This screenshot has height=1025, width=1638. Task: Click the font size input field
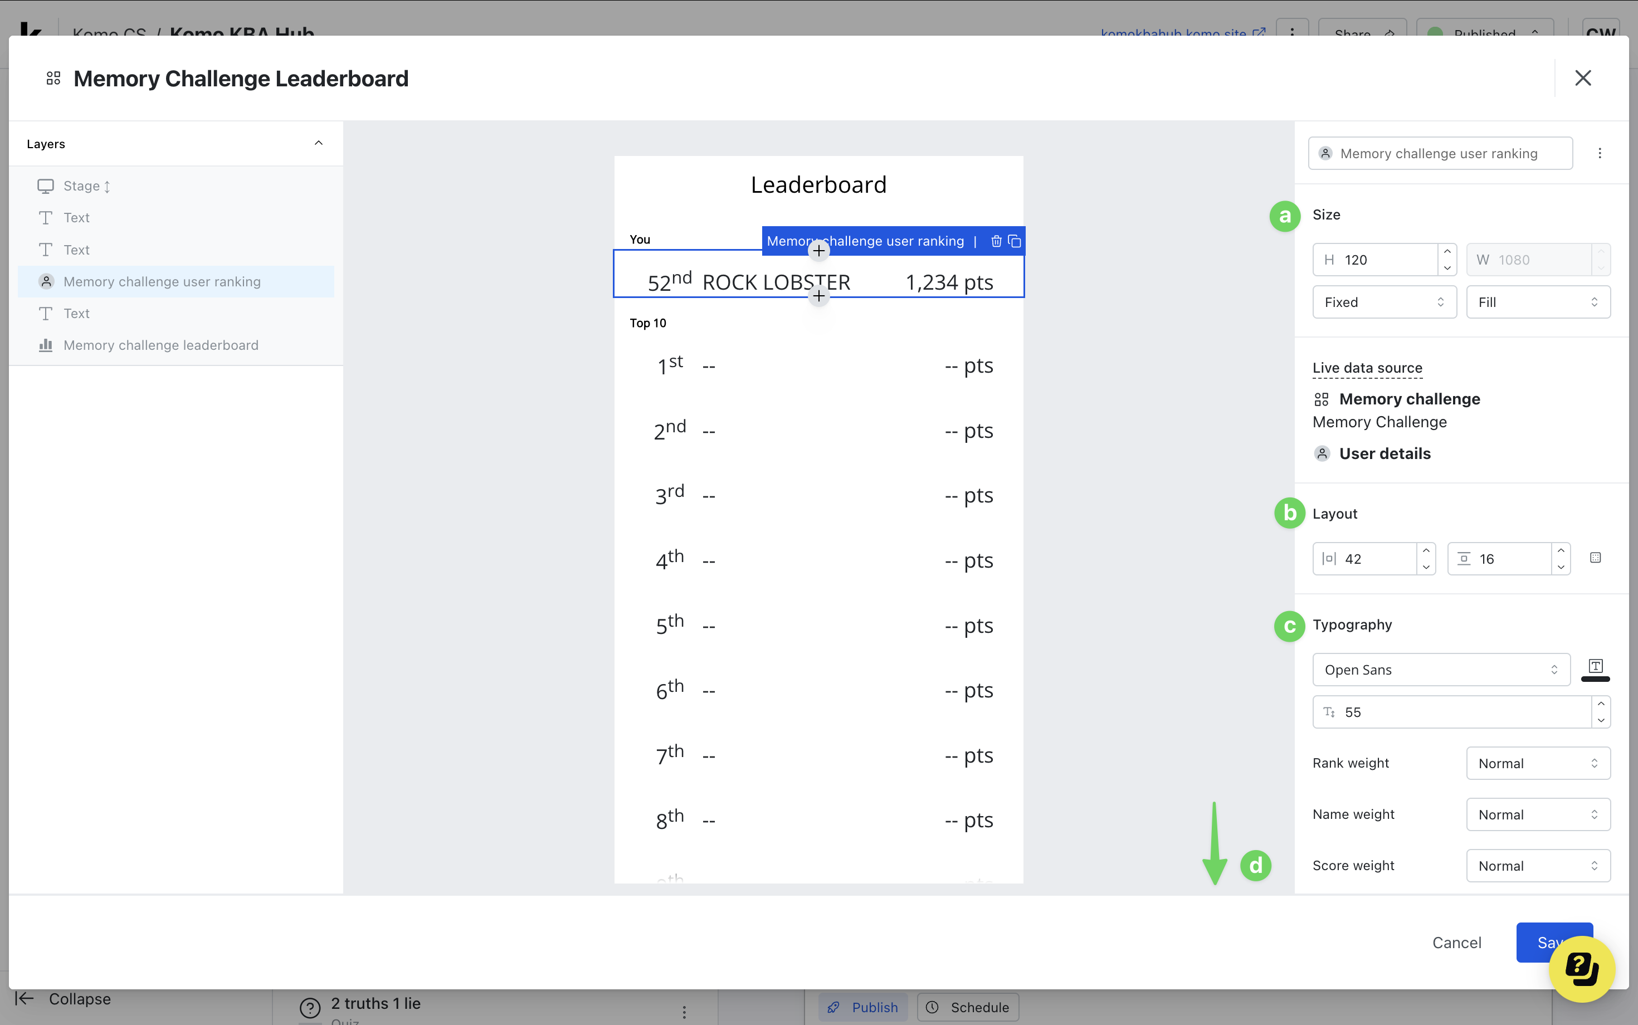[x=1451, y=712]
